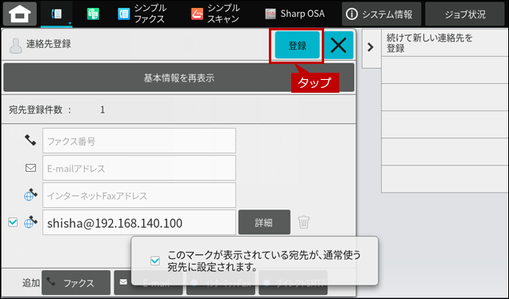Click the info icon in システム情報
This screenshot has width=509, height=299.
pos(352,14)
